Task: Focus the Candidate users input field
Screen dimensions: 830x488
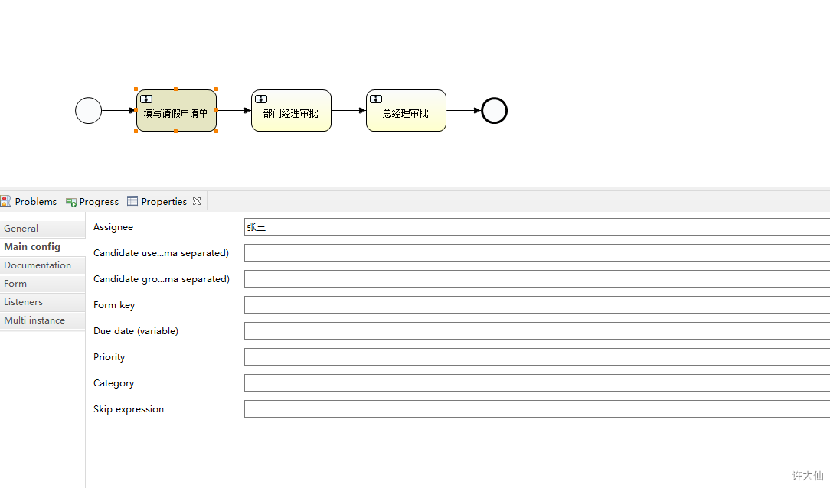Action: [x=537, y=252]
